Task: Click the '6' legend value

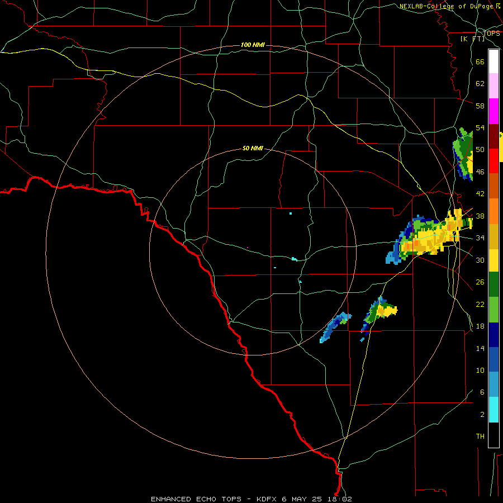Action: pyautogui.click(x=482, y=392)
